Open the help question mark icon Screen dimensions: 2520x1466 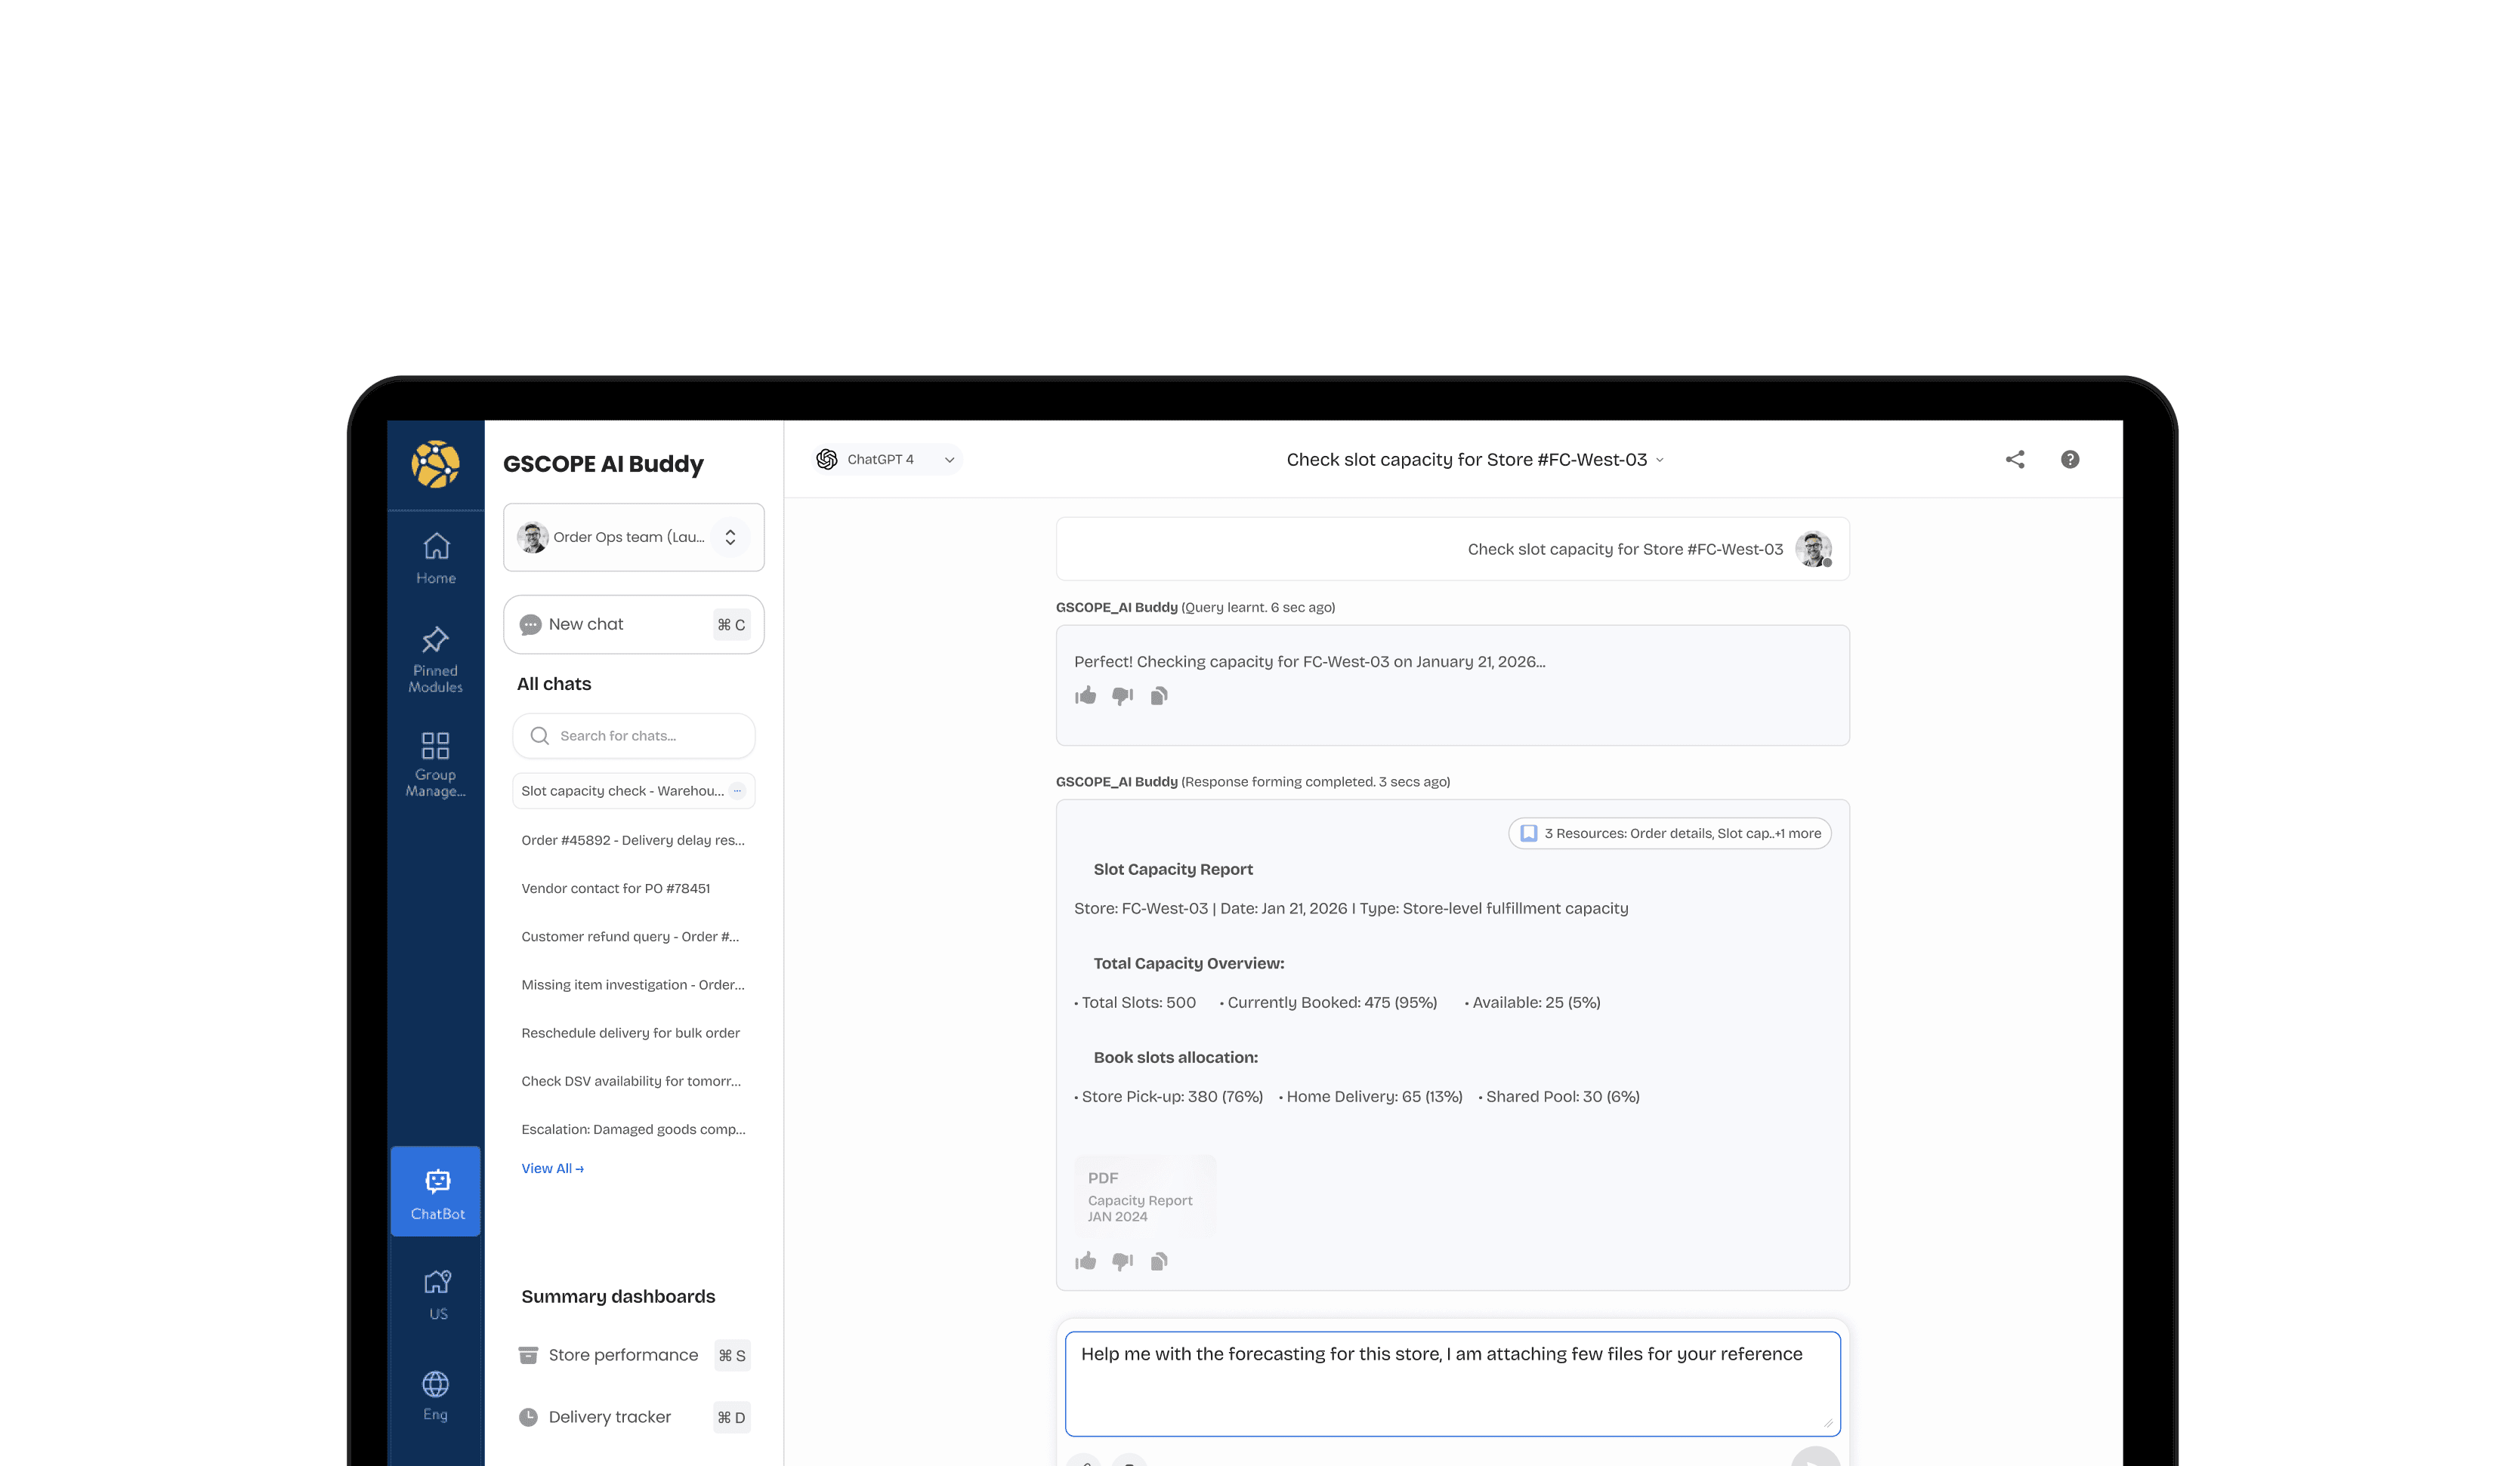click(x=2069, y=460)
